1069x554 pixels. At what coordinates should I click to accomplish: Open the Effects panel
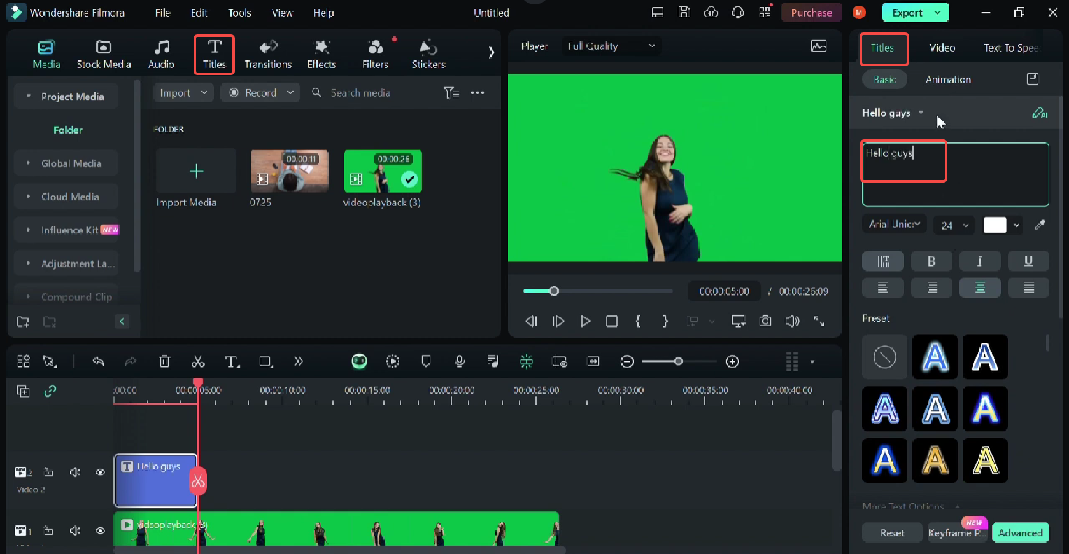click(x=322, y=54)
